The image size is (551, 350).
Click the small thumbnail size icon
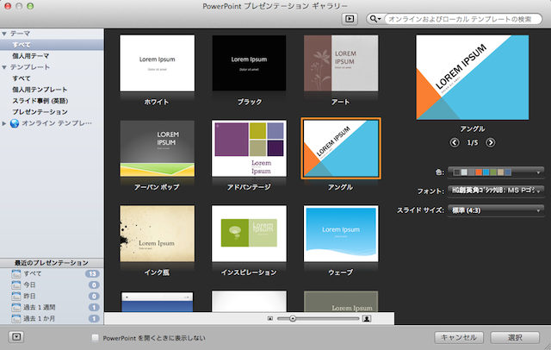point(269,319)
